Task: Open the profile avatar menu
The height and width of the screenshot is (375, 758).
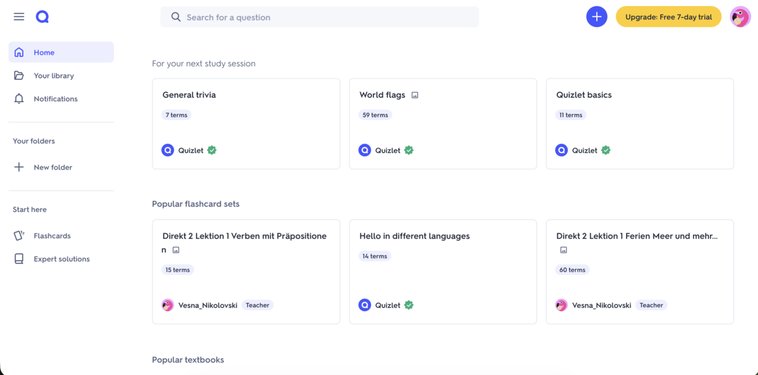Action: click(740, 16)
